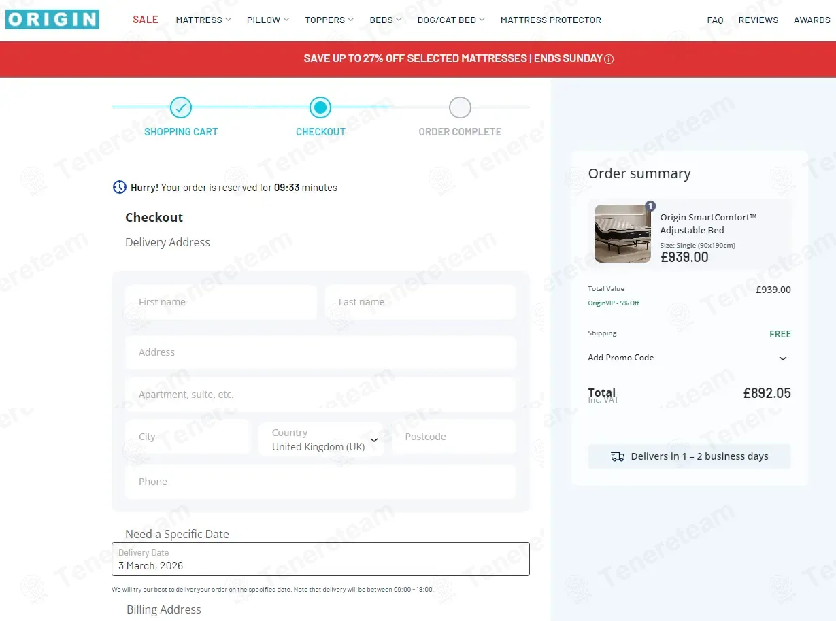Click the £892.05 total amount
The height and width of the screenshot is (621, 836).
coord(767,393)
